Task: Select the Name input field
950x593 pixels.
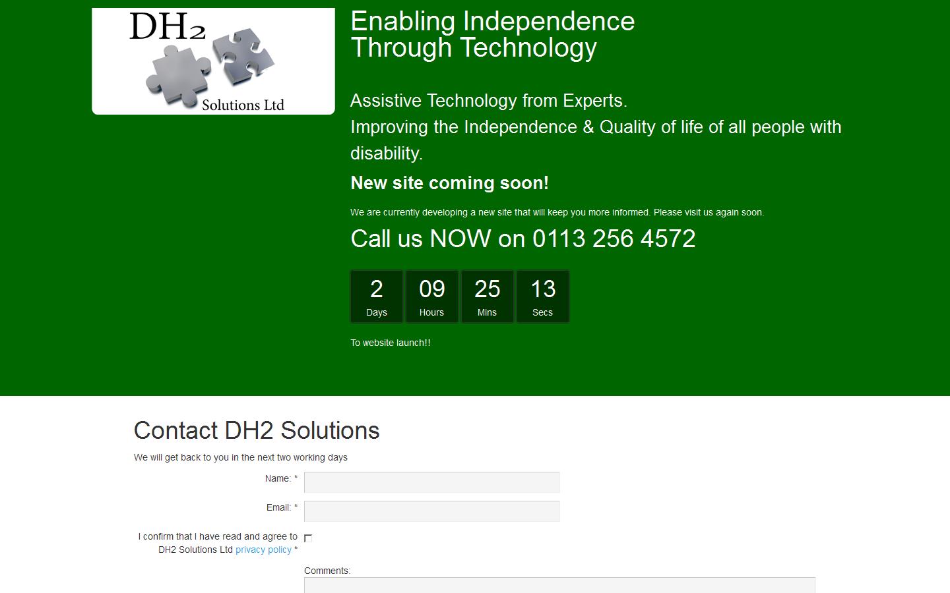Action: (430, 482)
